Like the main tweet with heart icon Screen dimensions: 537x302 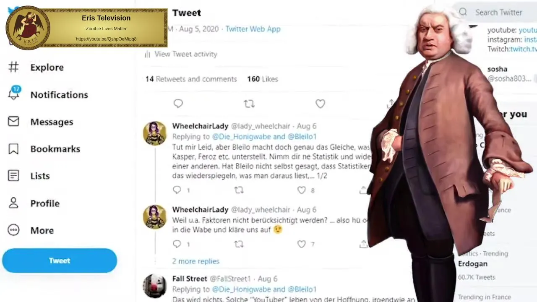(x=320, y=104)
